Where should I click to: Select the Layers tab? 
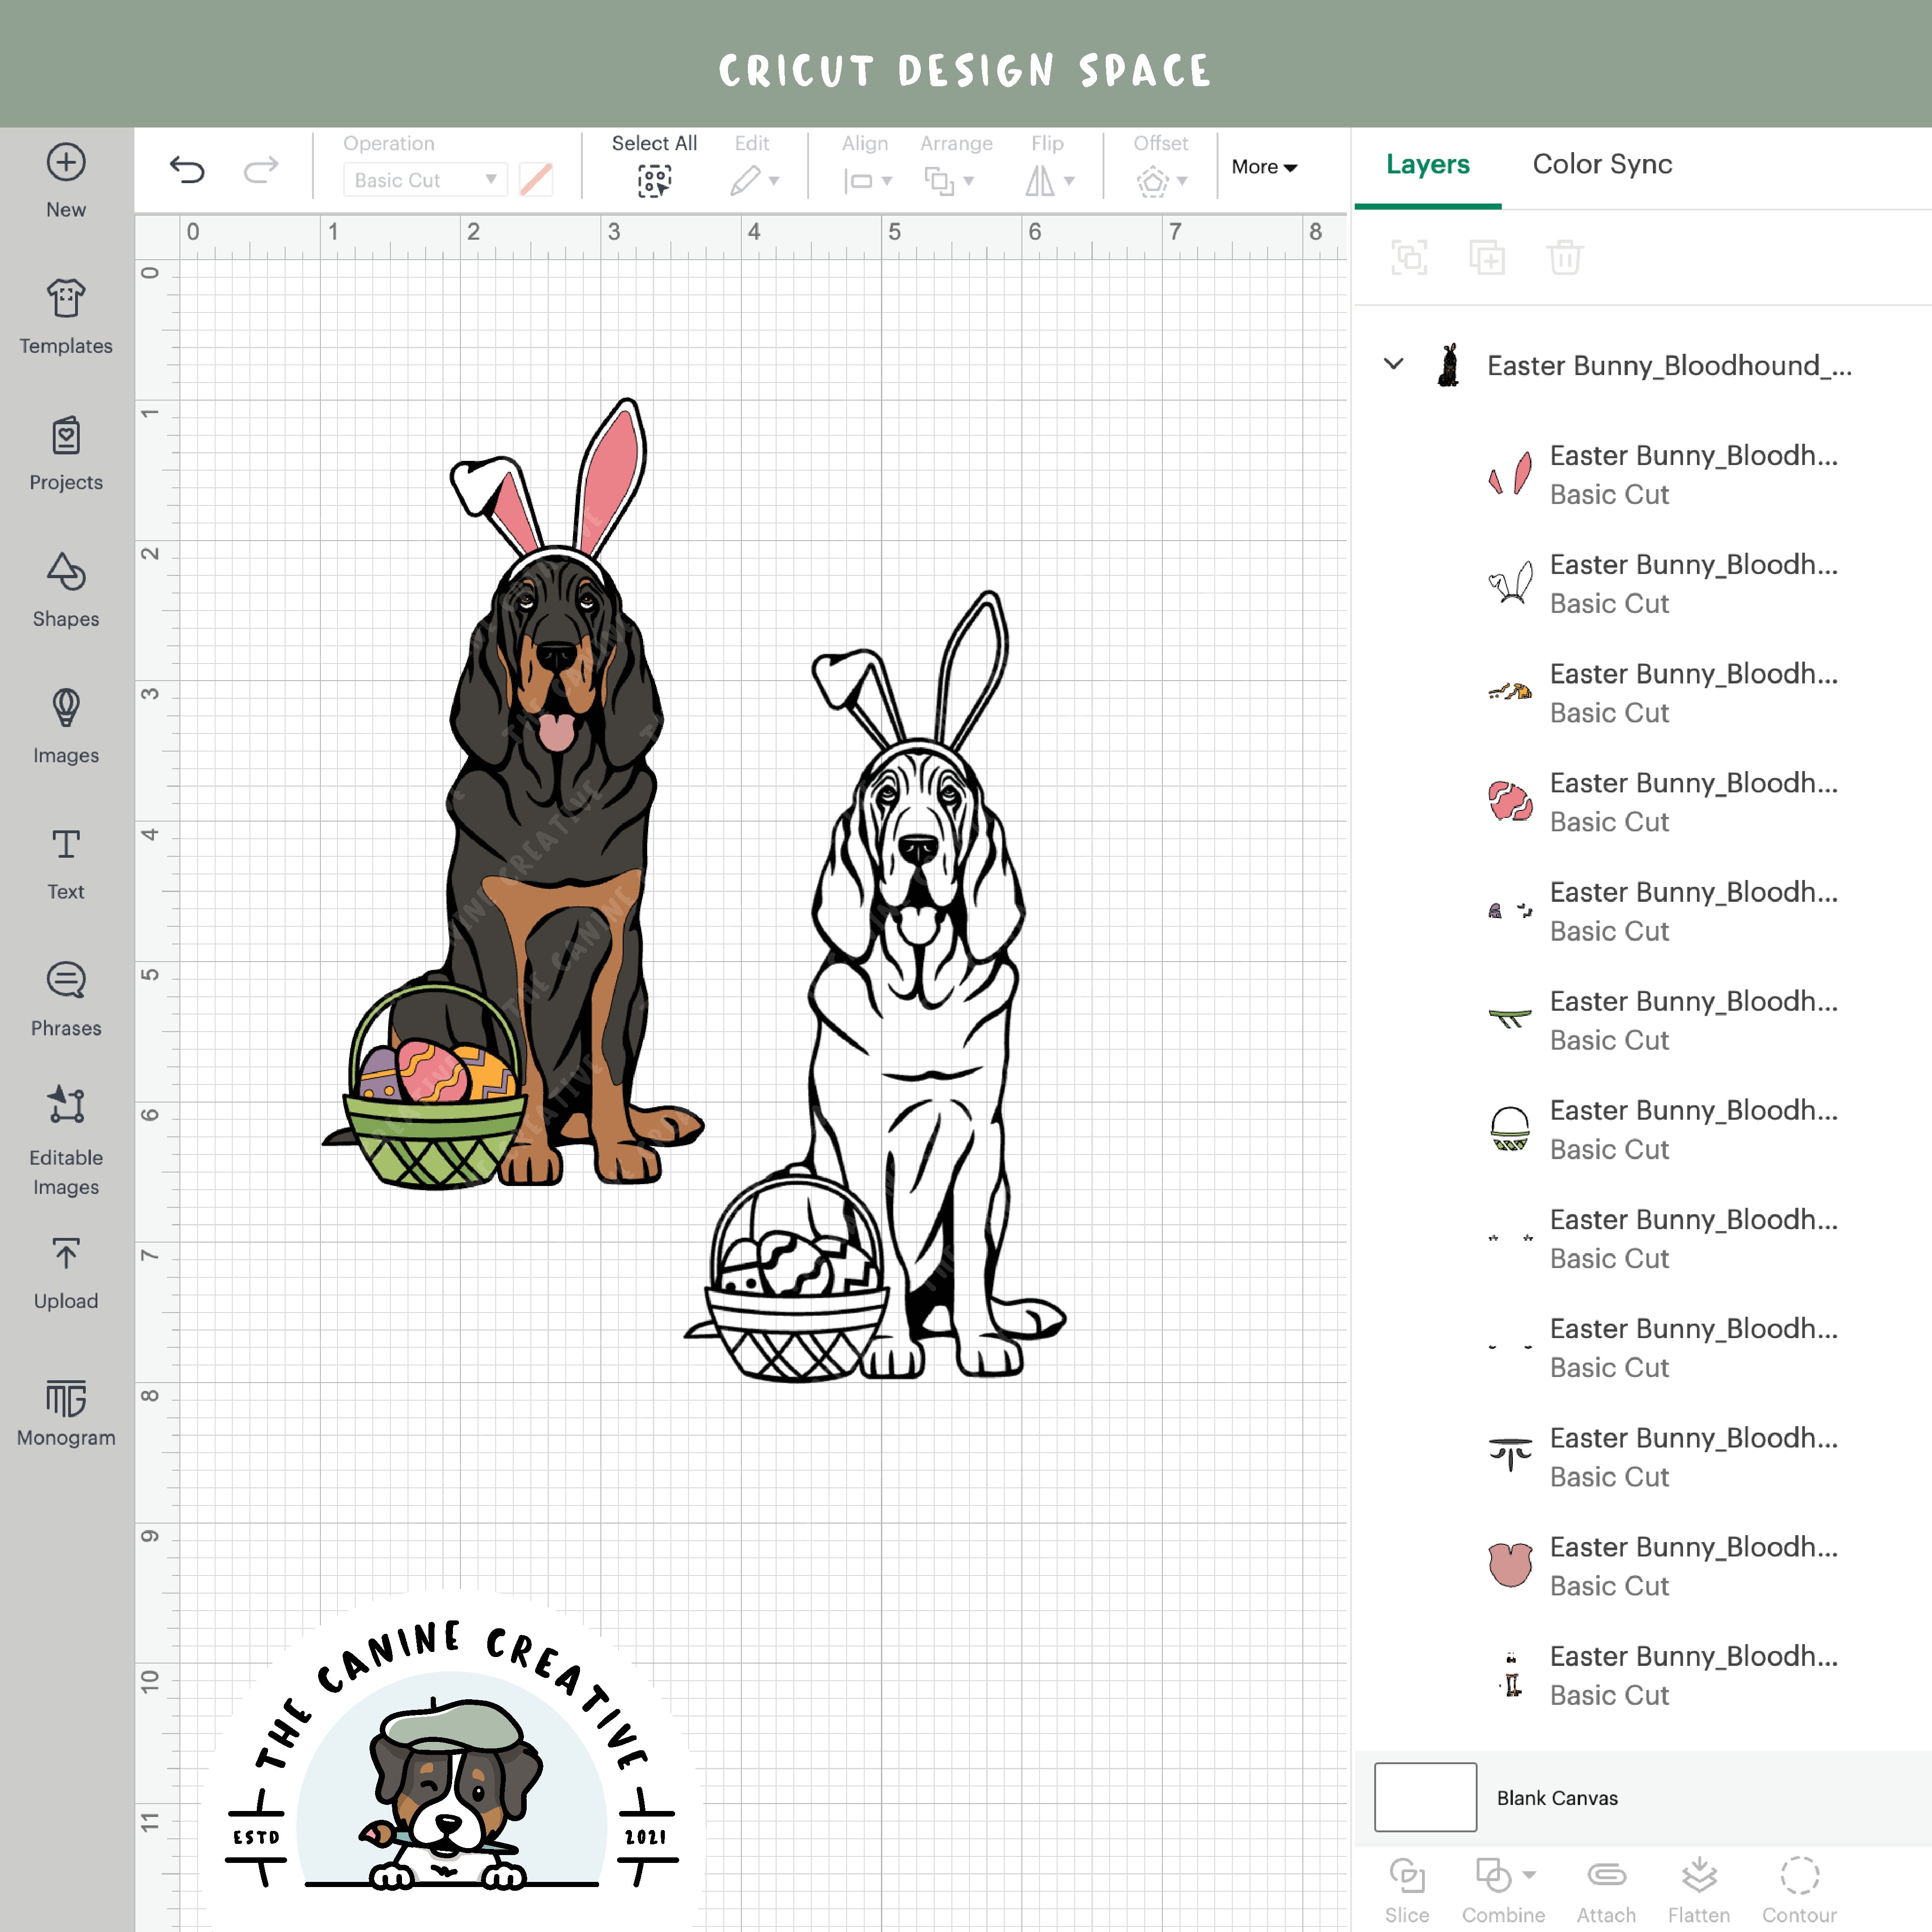click(x=1427, y=165)
